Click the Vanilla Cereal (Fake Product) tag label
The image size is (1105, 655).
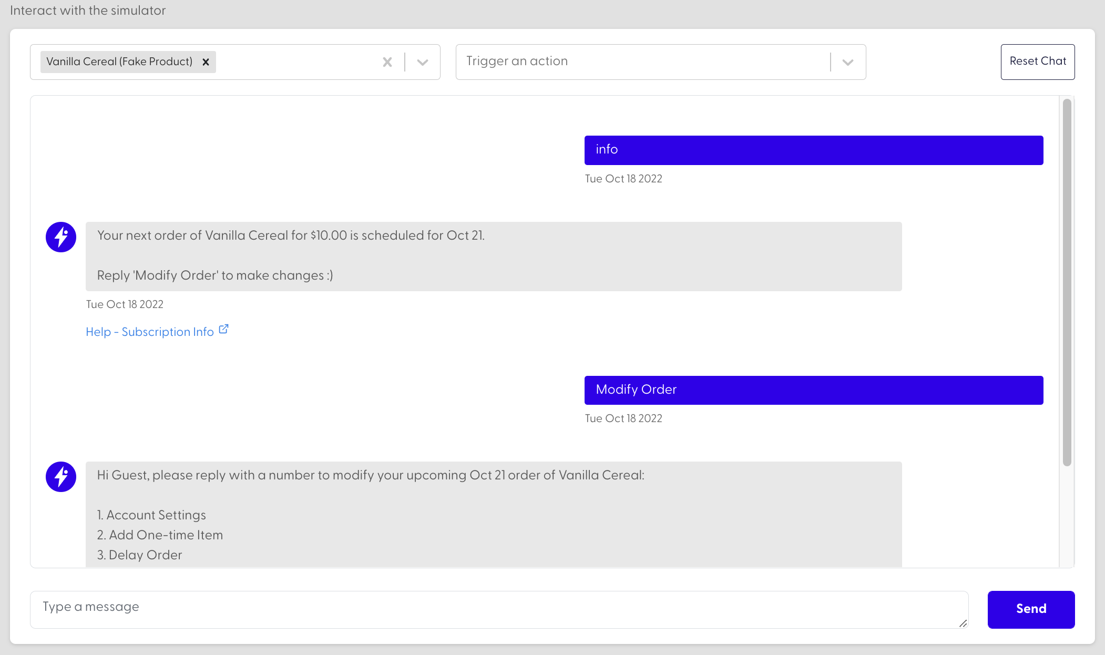119,62
